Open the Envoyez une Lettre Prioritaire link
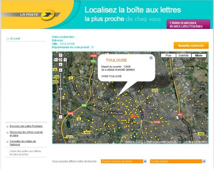The image size is (214, 169). tap(26, 126)
